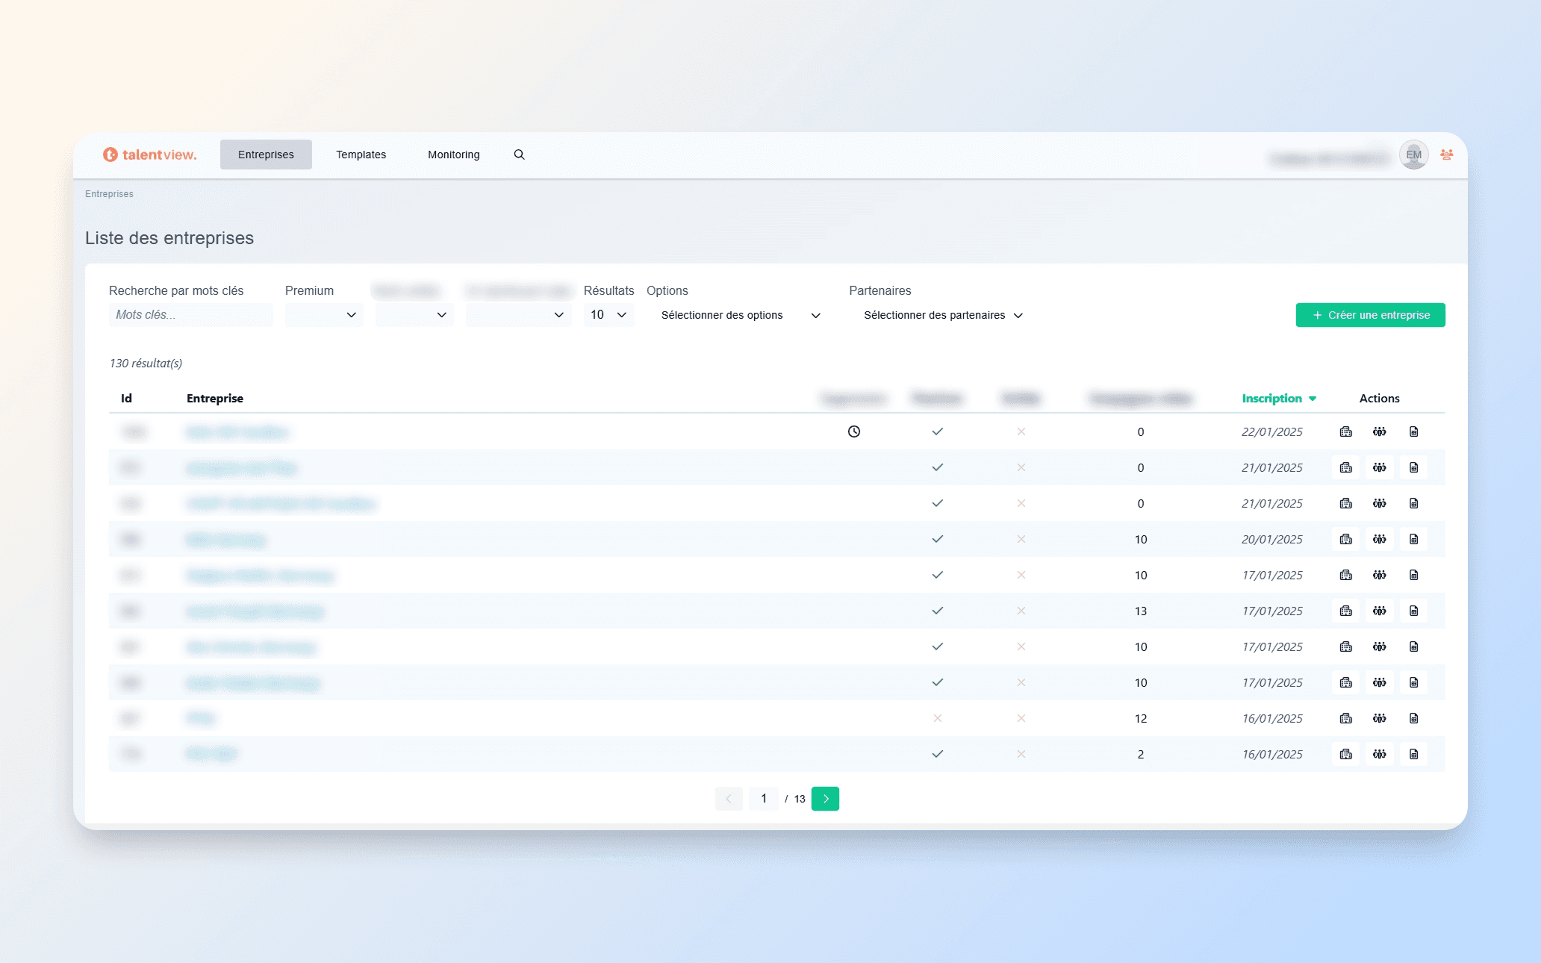The image size is (1541, 963).
Task: Click the talentview logo
Action: [x=150, y=155]
